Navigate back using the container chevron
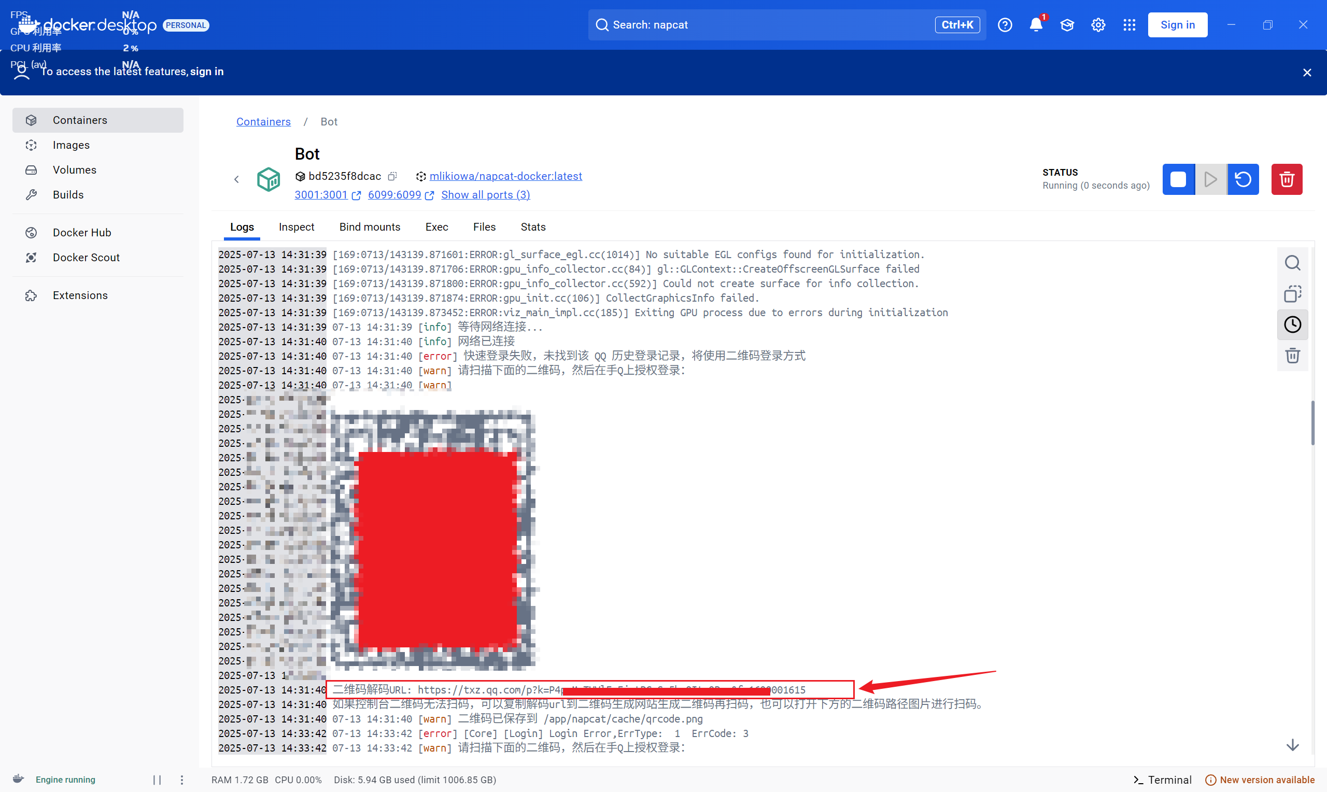The height and width of the screenshot is (792, 1327). point(236,179)
